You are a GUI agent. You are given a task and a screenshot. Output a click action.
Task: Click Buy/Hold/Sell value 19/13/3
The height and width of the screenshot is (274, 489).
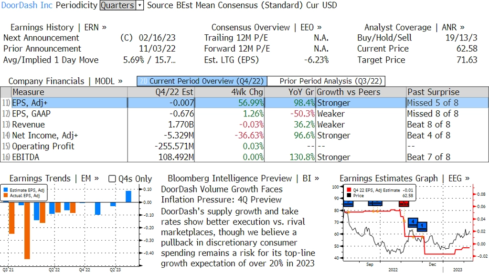pos(461,38)
